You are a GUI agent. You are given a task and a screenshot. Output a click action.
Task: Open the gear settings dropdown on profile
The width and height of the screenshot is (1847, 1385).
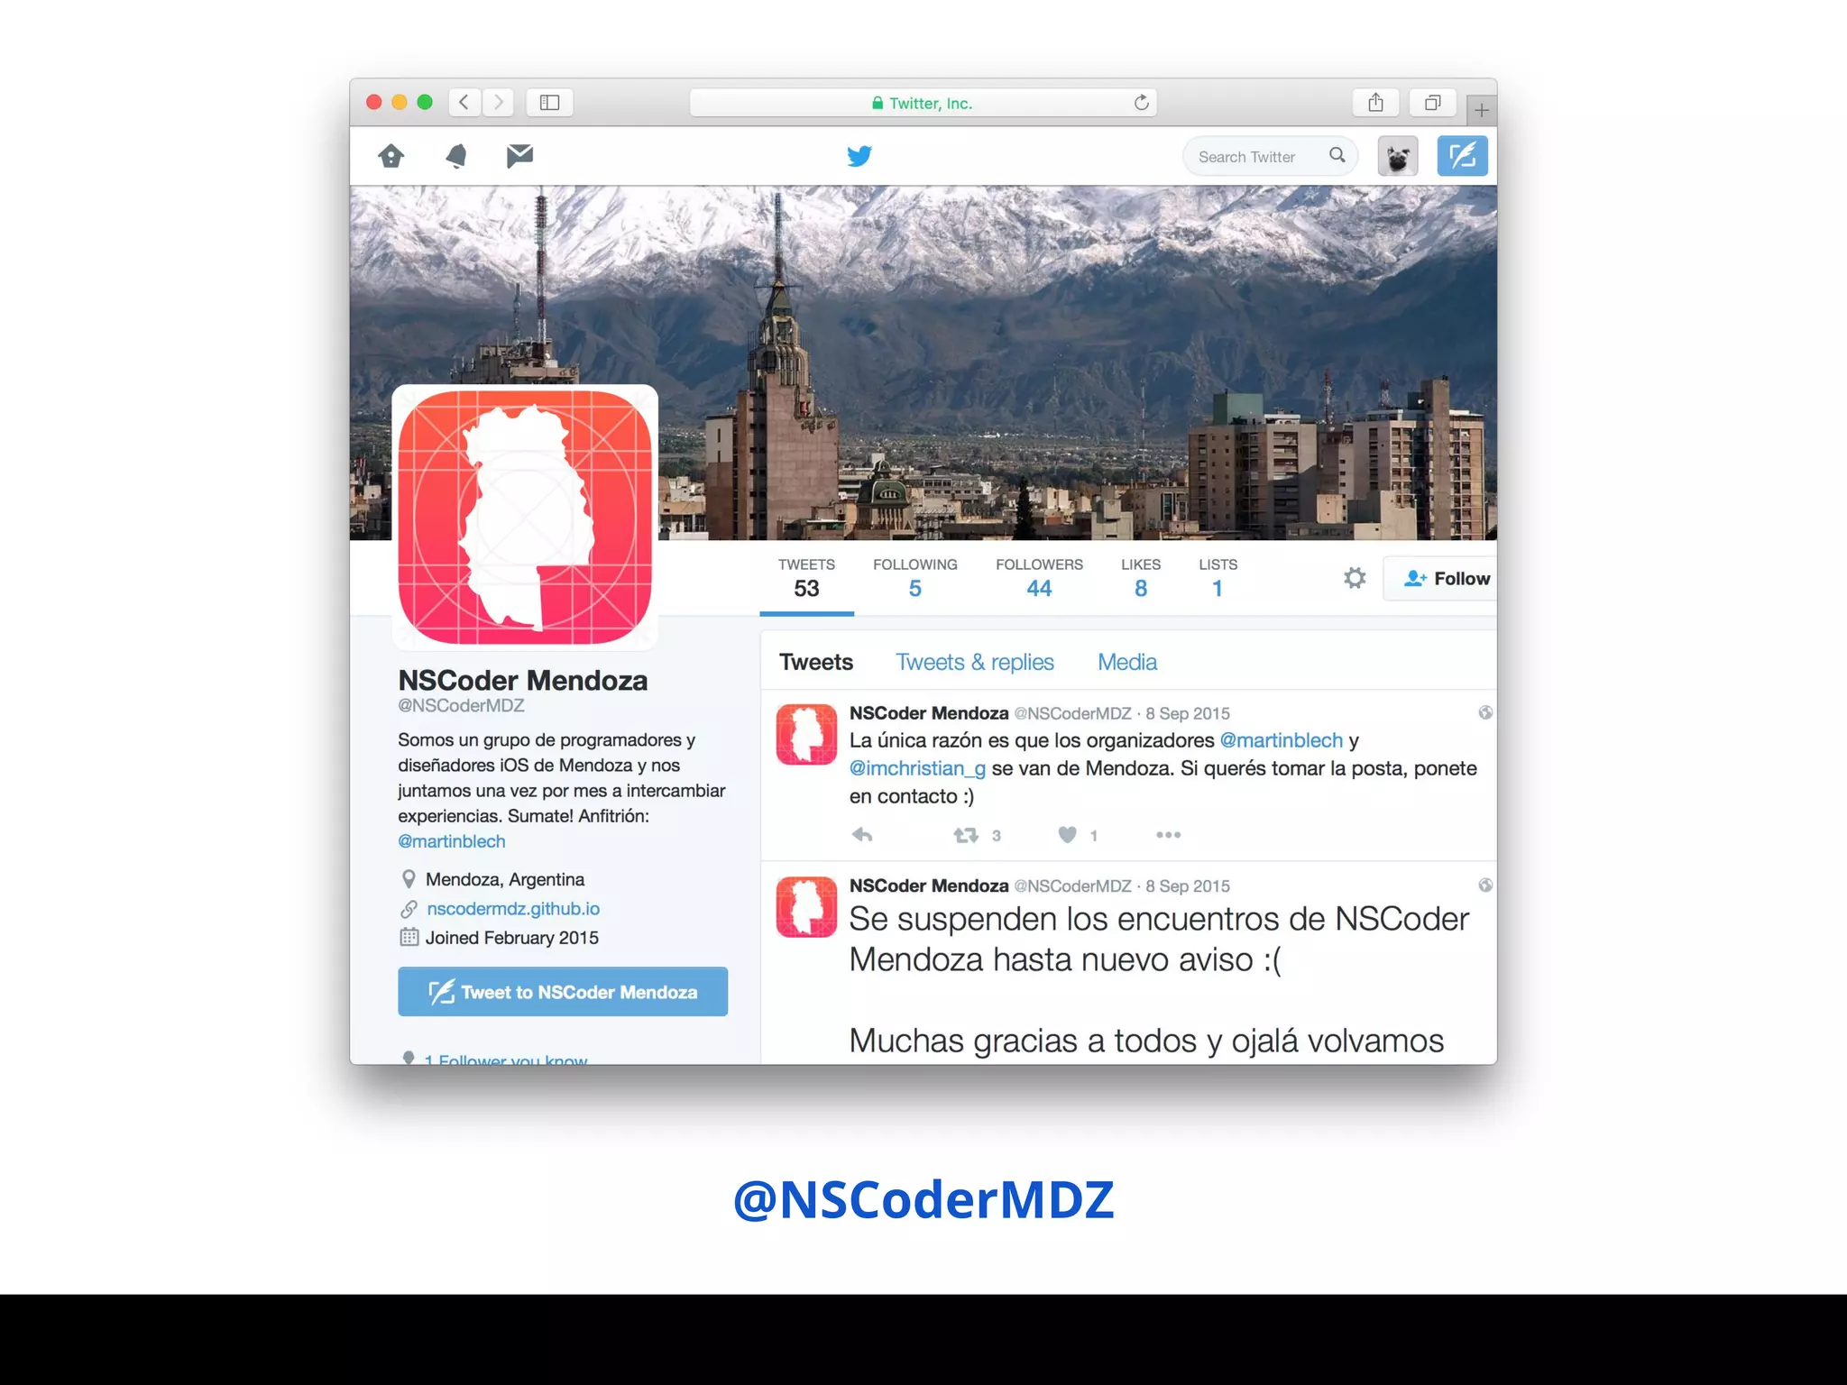tap(1354, 578)
